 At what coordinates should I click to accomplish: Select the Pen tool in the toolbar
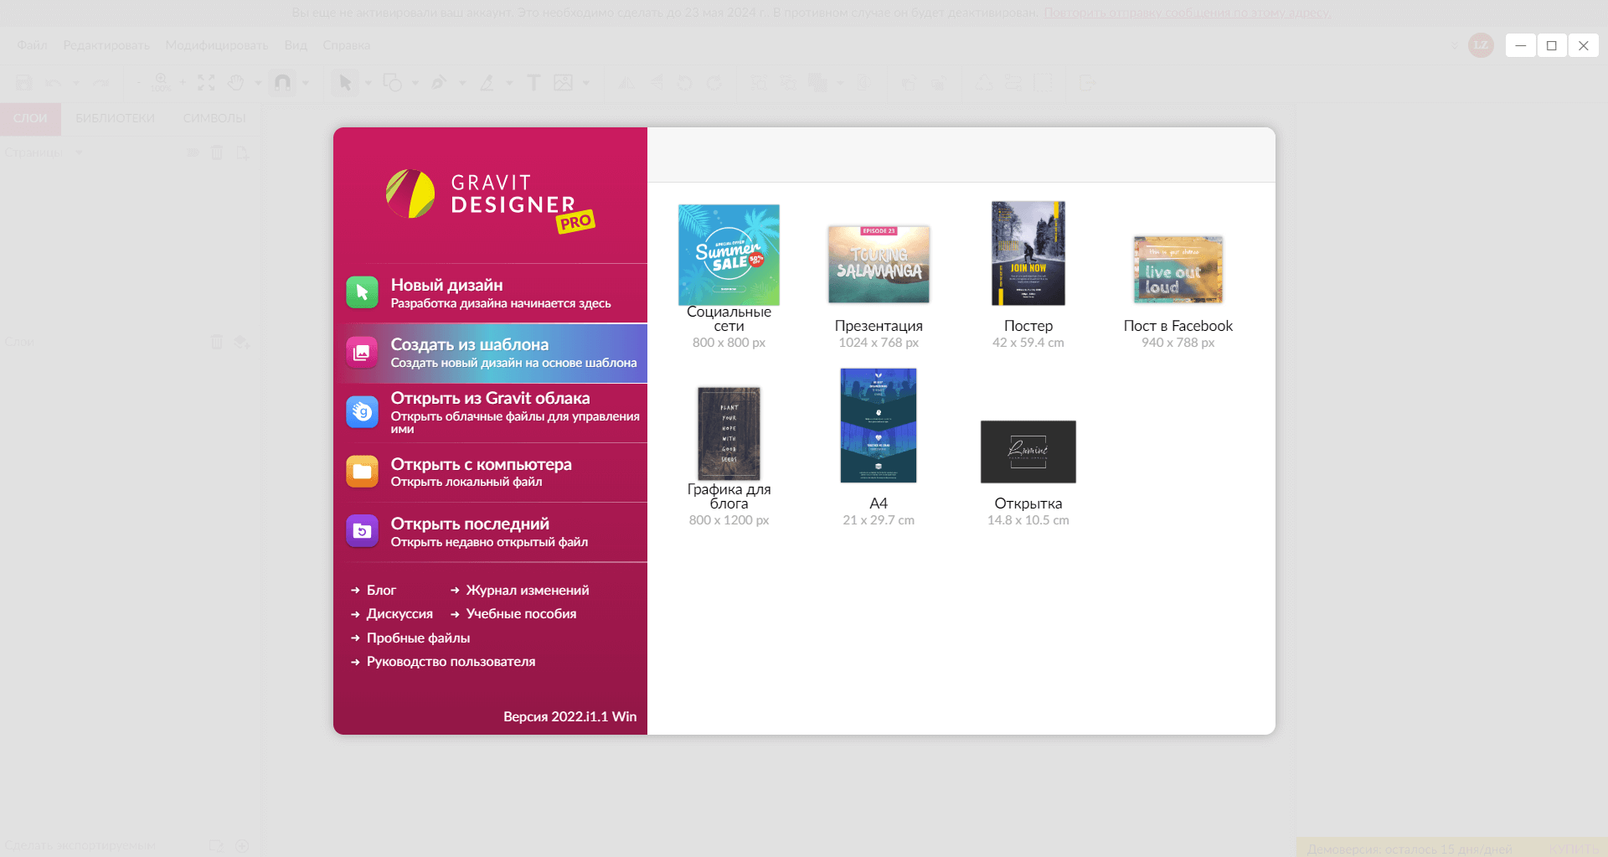[x=439, y=82]
